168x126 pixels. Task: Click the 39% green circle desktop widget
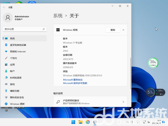[153, 63]
